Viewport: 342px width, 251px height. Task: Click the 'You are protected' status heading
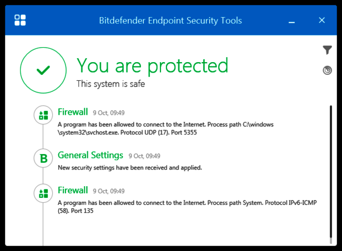pos(152,65)
